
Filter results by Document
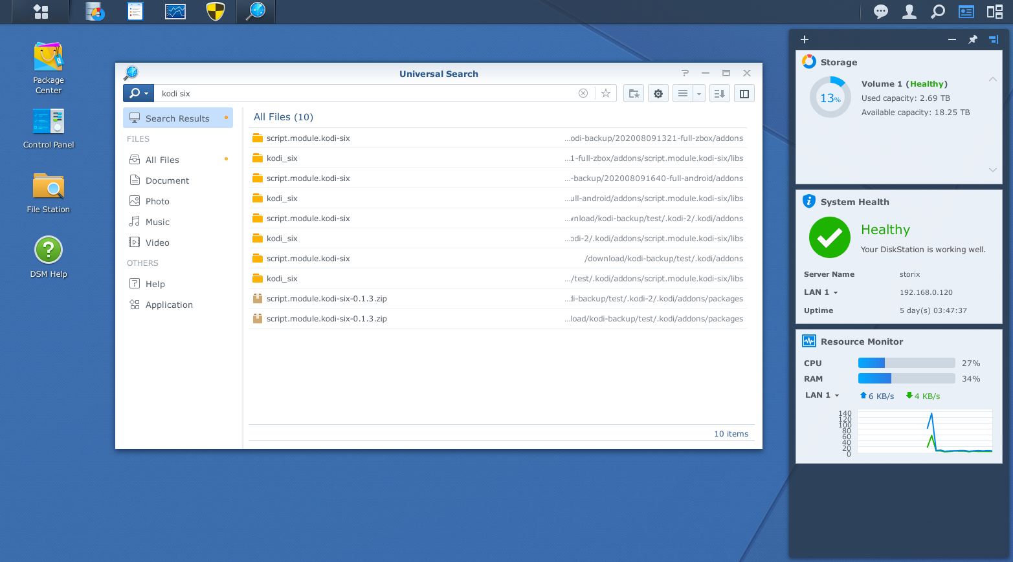(178, 180)
